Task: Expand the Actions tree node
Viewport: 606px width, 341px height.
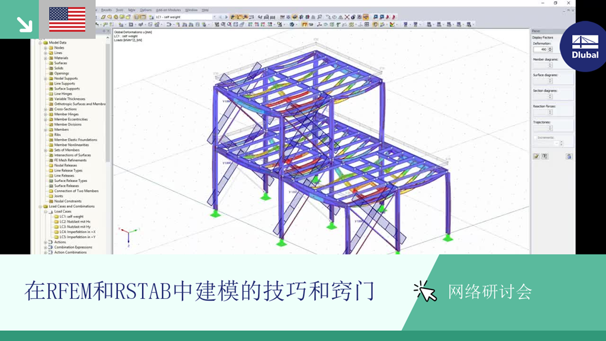Action: [x=46, y=242]
